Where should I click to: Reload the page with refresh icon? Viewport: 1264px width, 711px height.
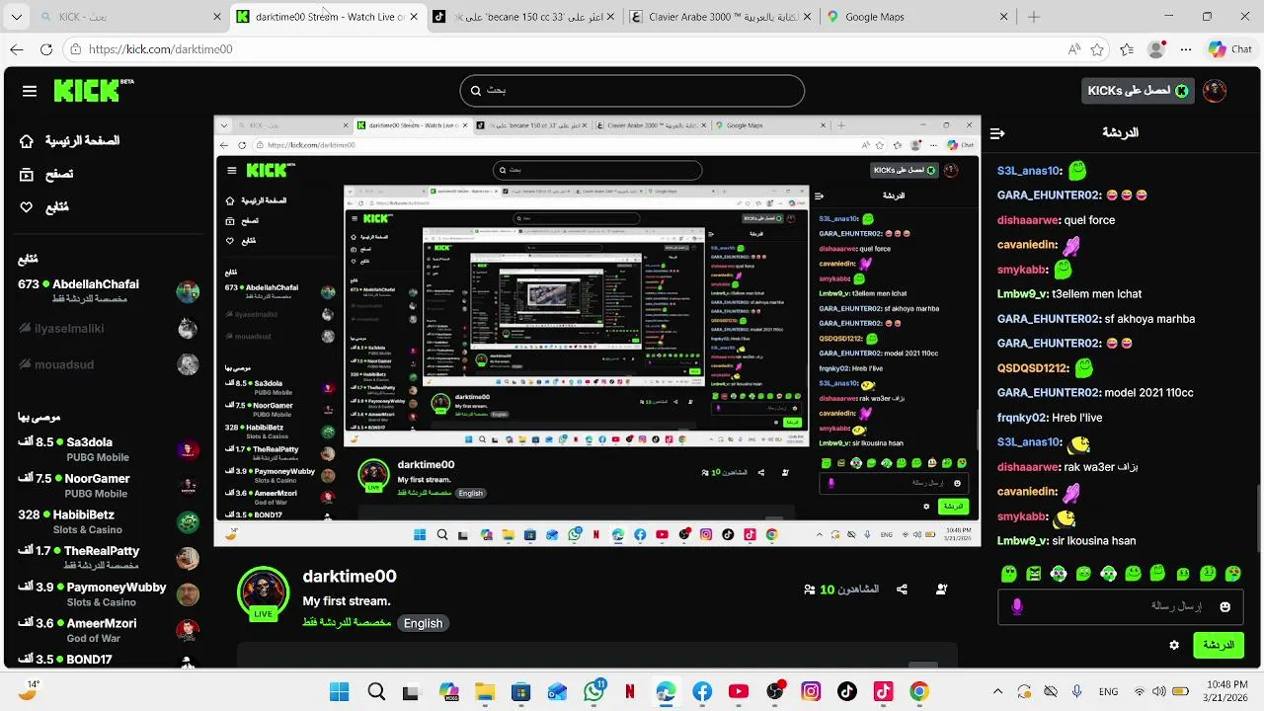pos(46,49)
